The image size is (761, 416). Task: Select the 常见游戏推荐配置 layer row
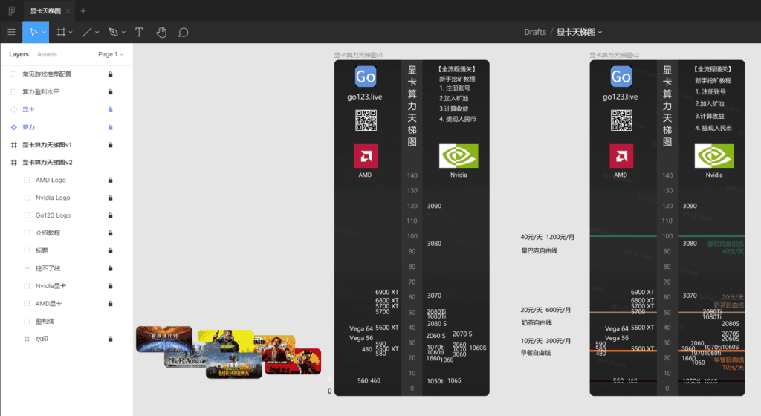66,74
